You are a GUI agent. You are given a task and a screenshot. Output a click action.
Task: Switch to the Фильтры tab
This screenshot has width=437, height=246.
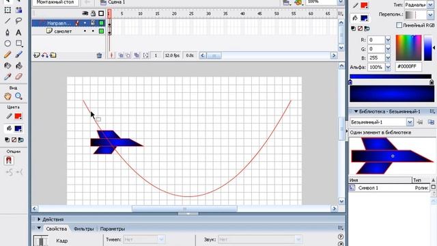coord(83,229)
